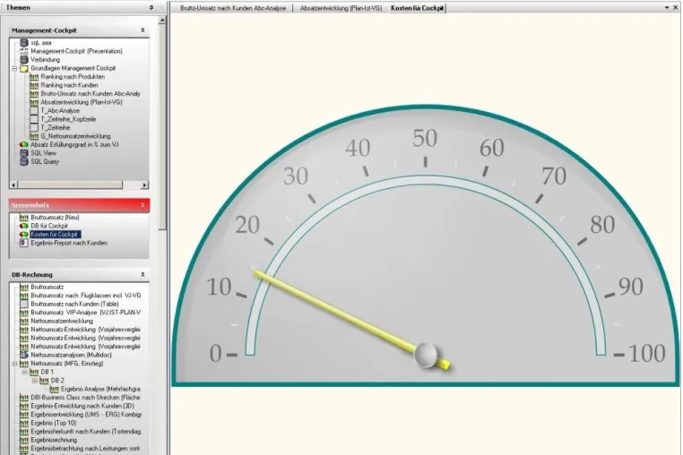Open Ergebnis (Top 10) report
Image resolution: width=683 pixels, height=455 pixels.
tap(53, 423)
